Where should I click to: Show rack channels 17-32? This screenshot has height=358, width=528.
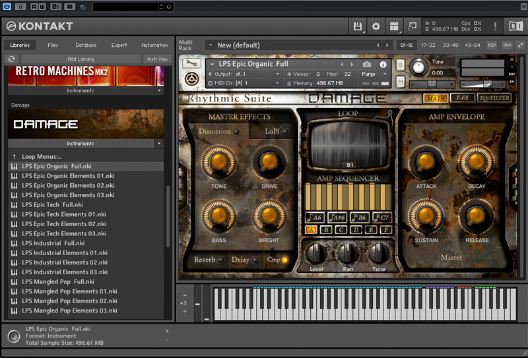428,45
